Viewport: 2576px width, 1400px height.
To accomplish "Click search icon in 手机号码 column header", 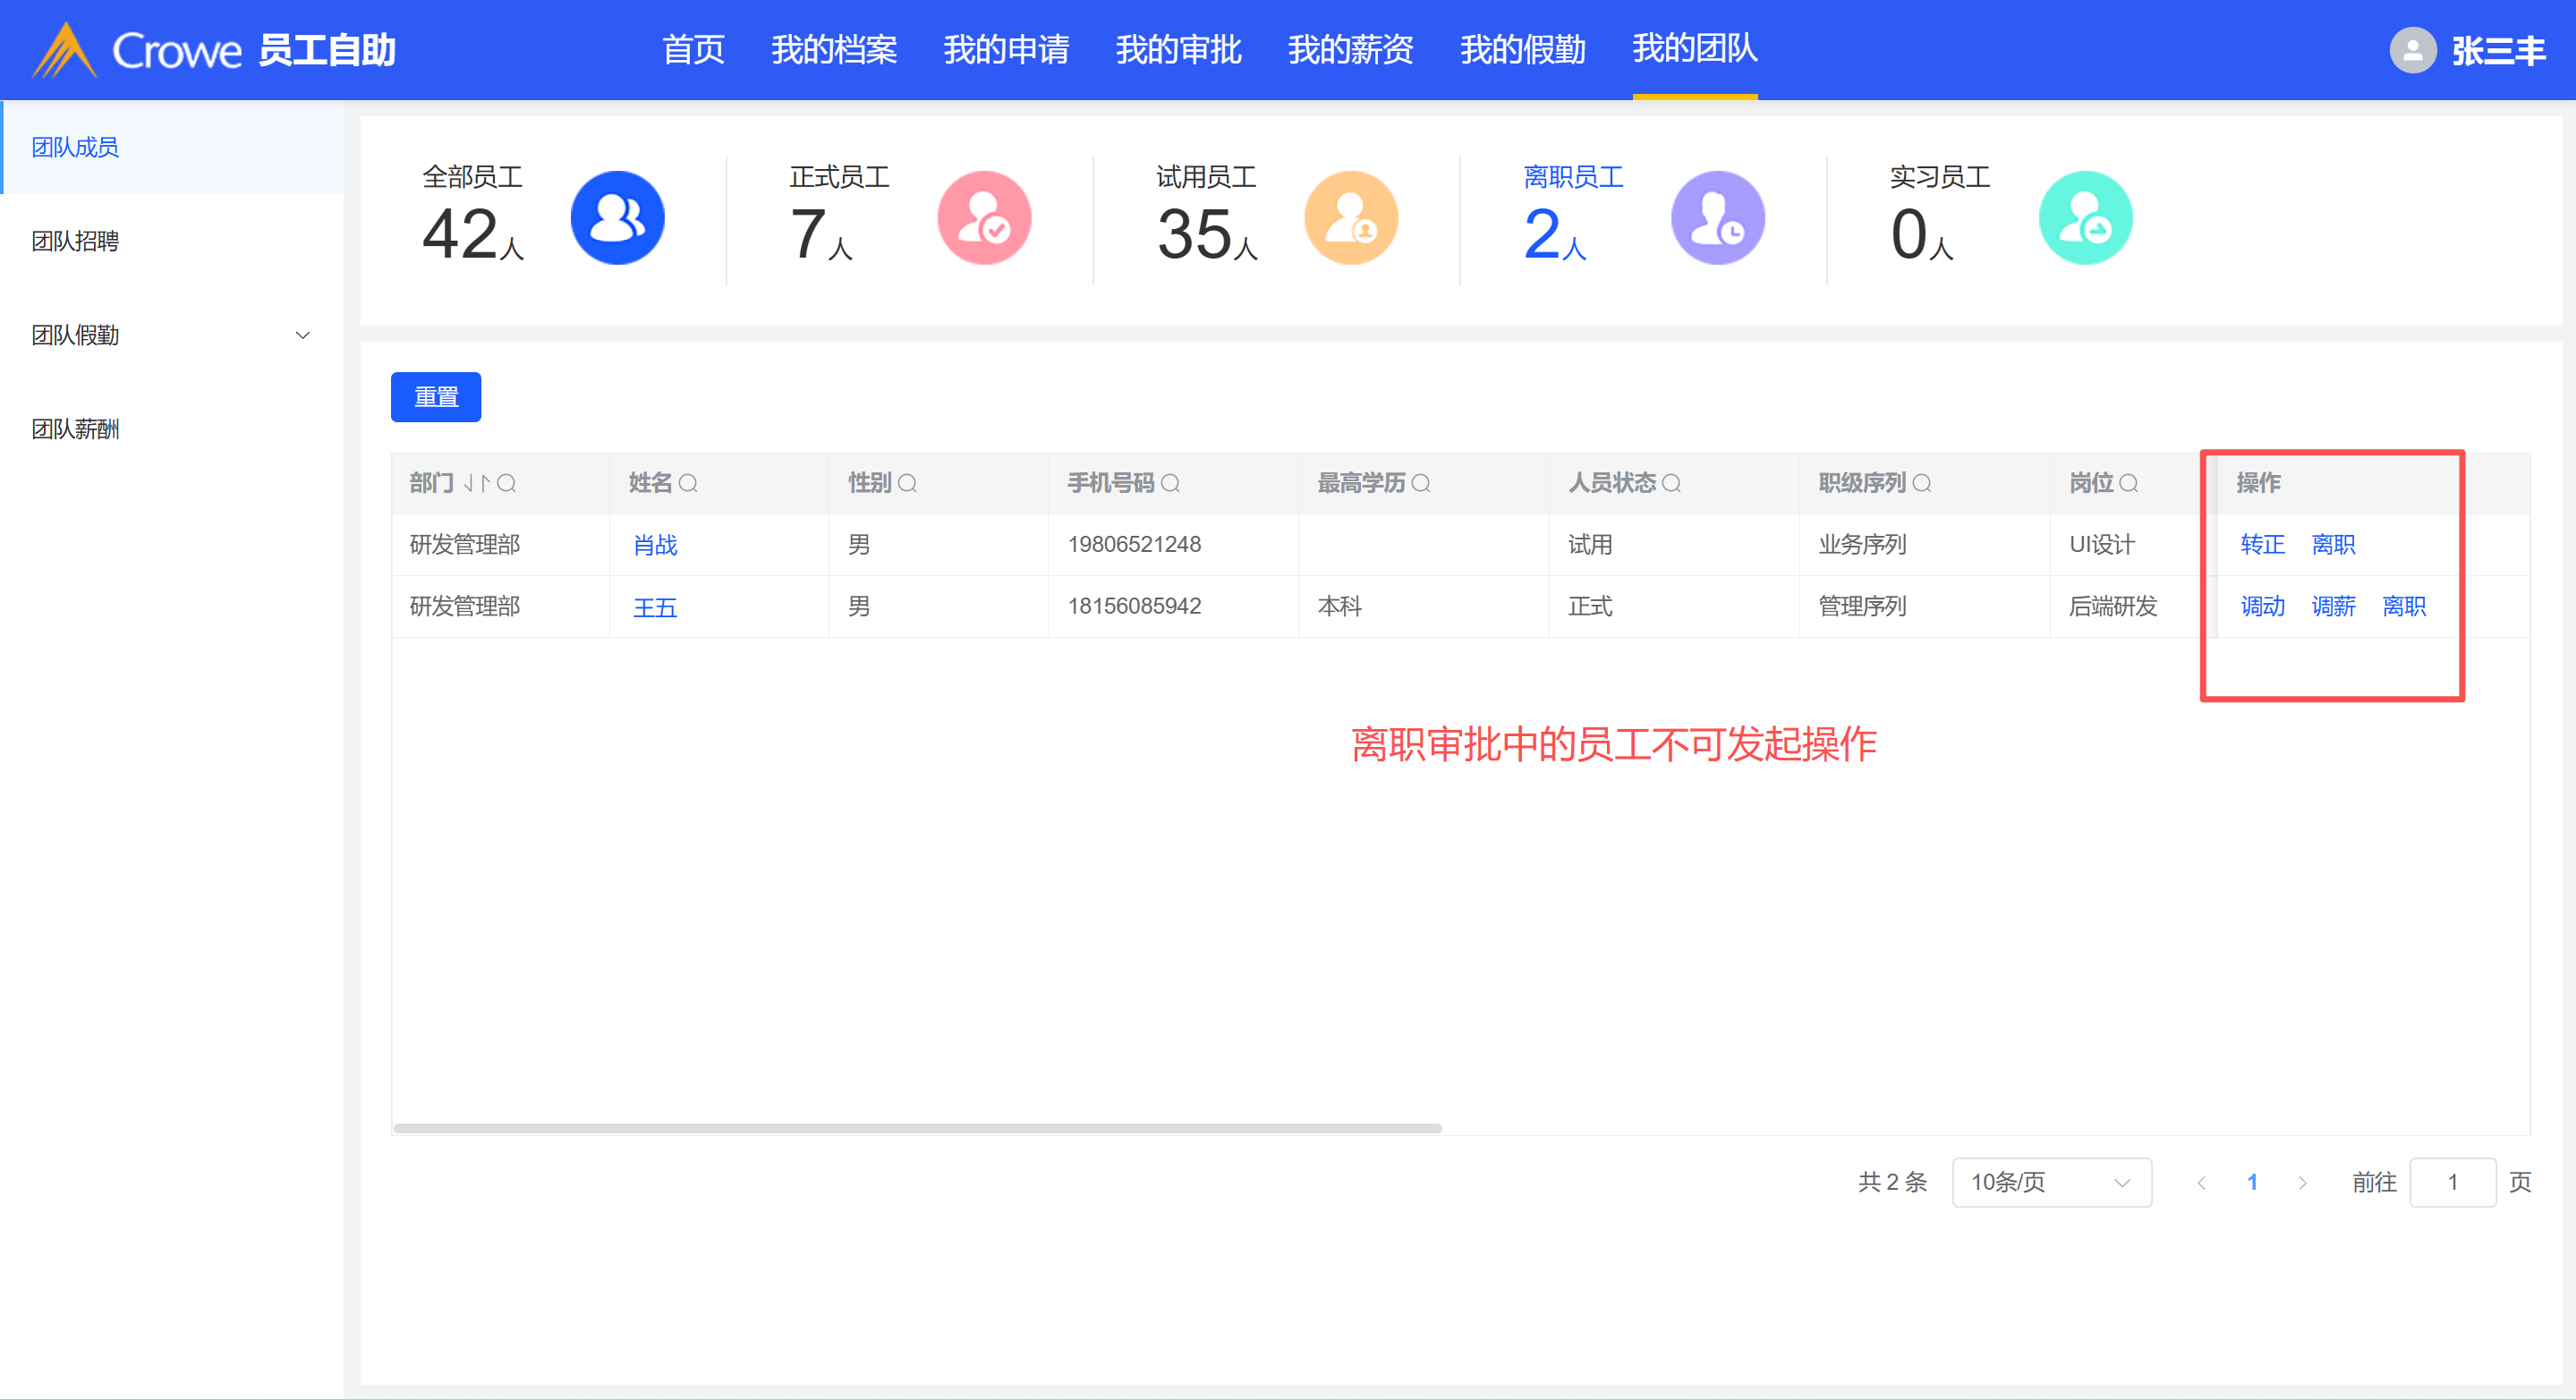I will pyautogui.click(x=1170, y=484).
